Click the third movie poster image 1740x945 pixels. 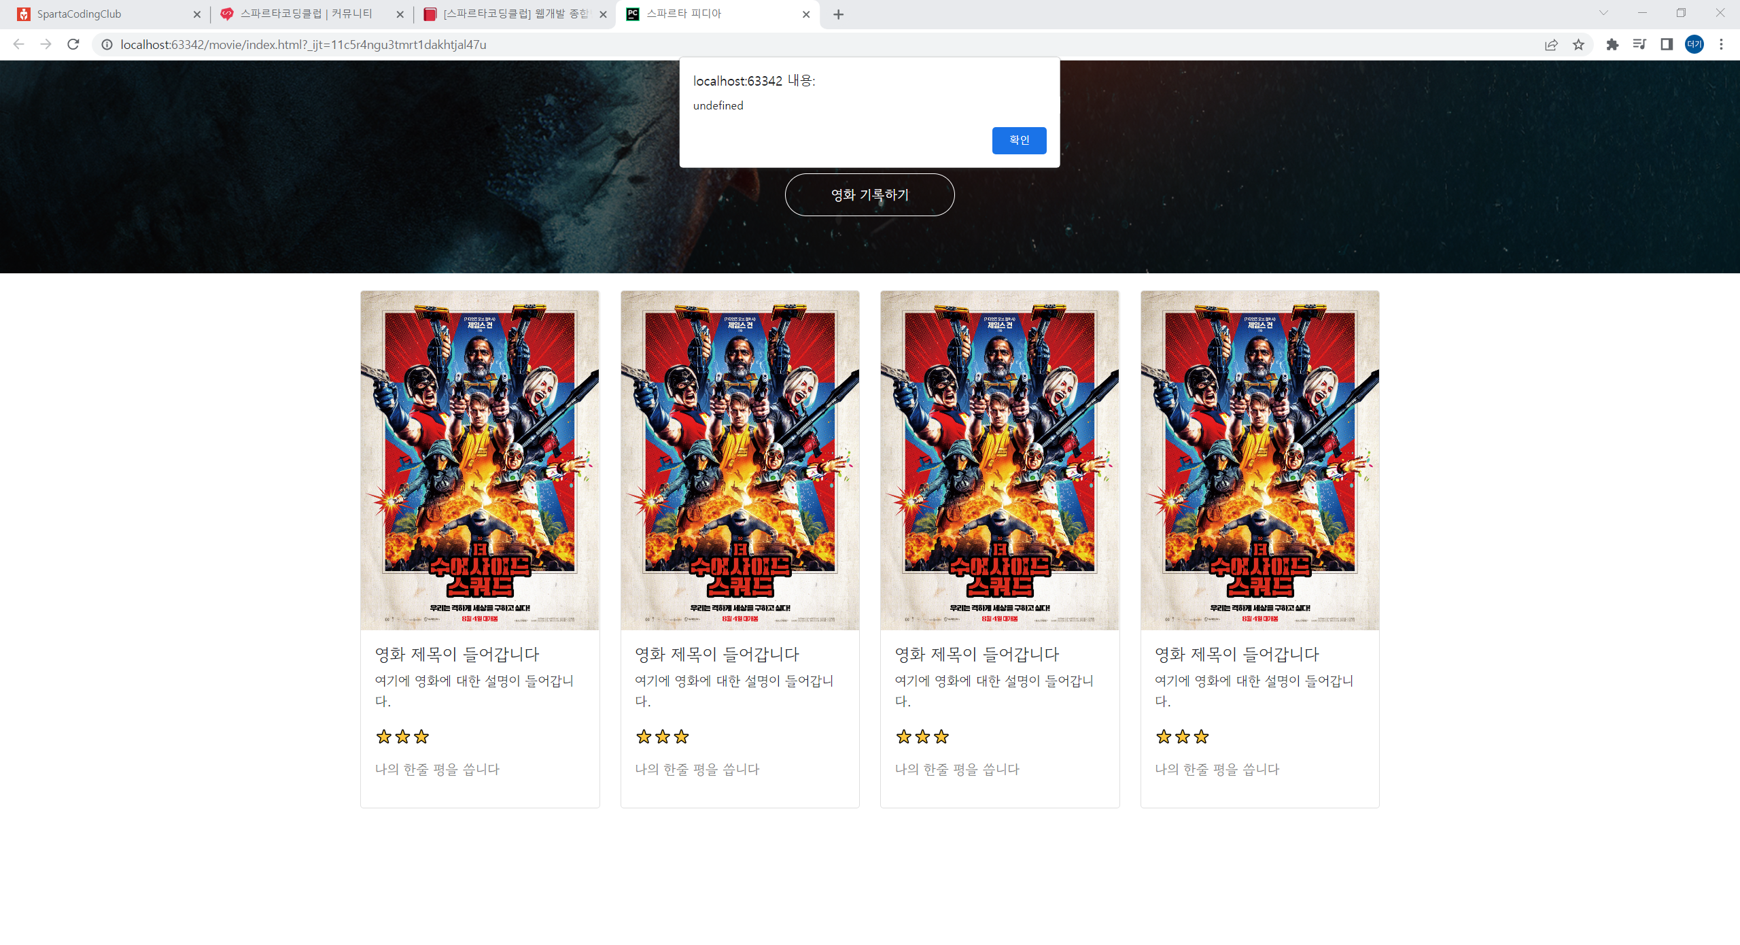coord(1000,460)
